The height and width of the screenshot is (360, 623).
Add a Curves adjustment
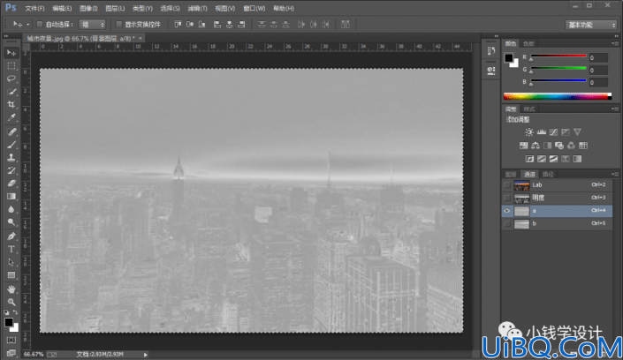click(553, 132)
